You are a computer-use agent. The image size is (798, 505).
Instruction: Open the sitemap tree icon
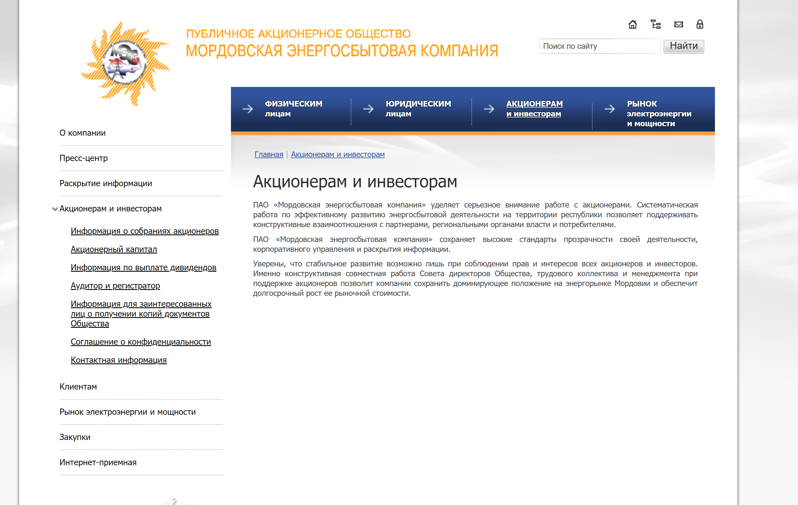[655, 24]
